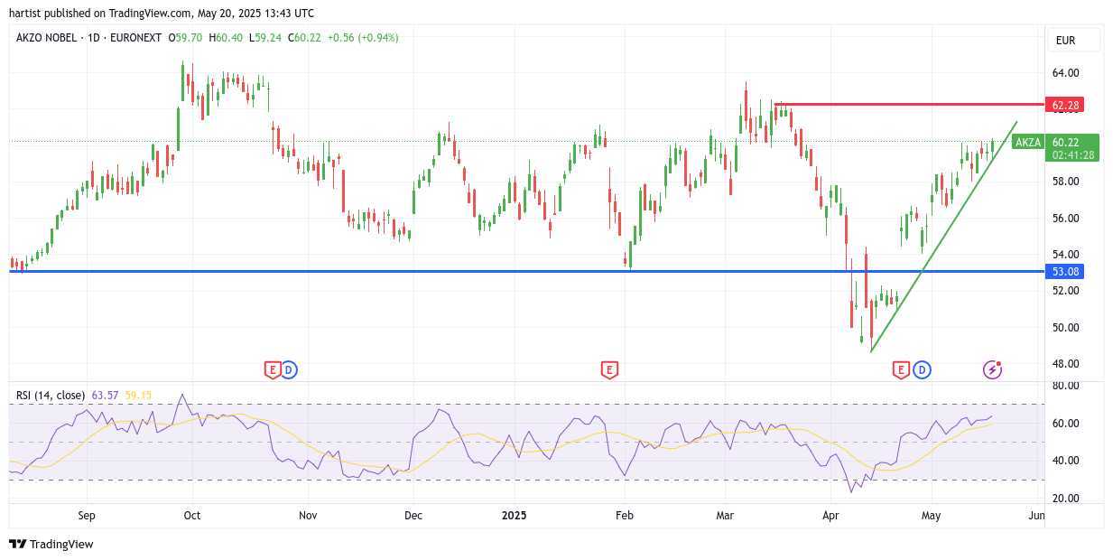Click the RSI (14, close) indicator legend
1113x560 pixels.
click(x=51, y=395)
